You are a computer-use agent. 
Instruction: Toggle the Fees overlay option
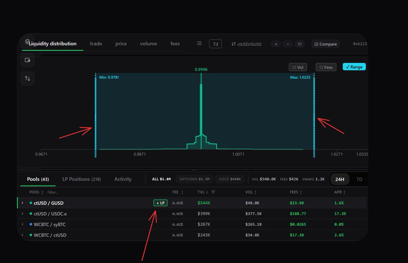point(326,67)
